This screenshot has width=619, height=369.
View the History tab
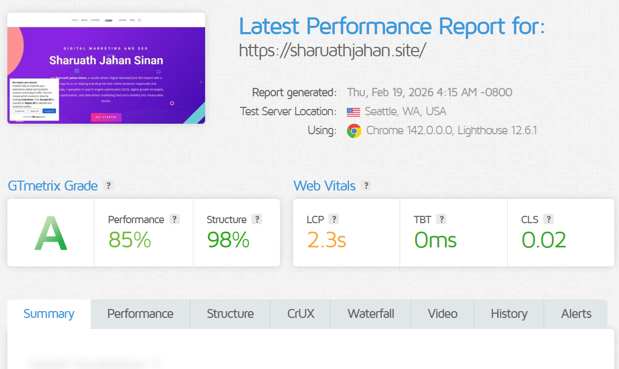pos(509,314)
